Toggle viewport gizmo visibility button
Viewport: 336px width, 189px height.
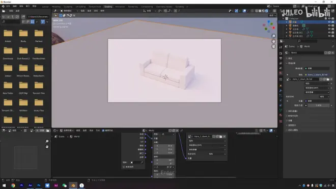(236, 11)
